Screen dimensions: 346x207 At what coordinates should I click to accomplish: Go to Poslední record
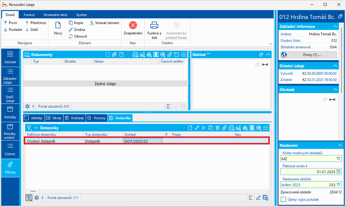click(x=13, y=30)
